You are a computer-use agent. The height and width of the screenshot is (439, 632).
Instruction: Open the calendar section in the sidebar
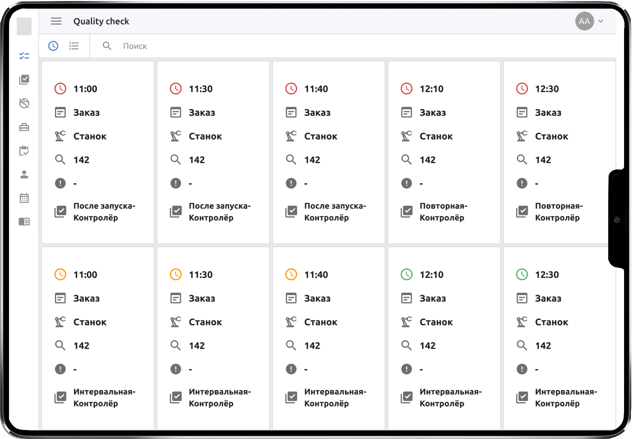point(24,198)
